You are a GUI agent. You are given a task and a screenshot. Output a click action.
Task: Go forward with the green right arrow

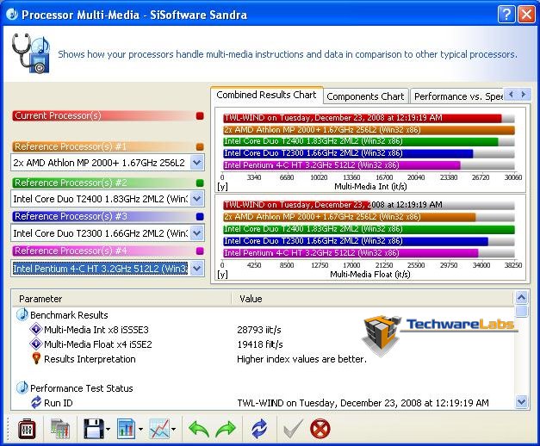point(226,429)
